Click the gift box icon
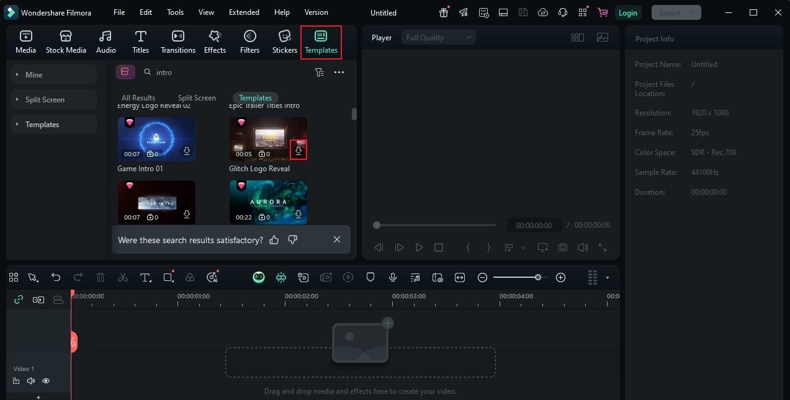The width and height of the screenshot is (790, 400). coord(444,12)
